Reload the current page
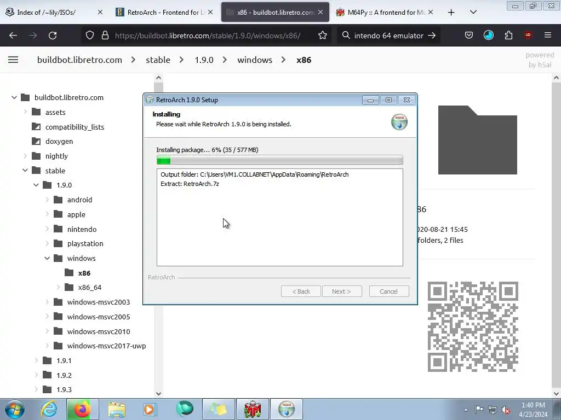Image resolution: width=561 pixels, height=420 pixels. [x=53, y=36]
